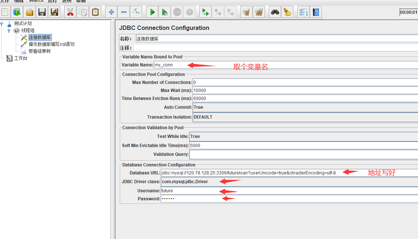Click the Help question mark icon
418x239 pixels.
(316, 12)
